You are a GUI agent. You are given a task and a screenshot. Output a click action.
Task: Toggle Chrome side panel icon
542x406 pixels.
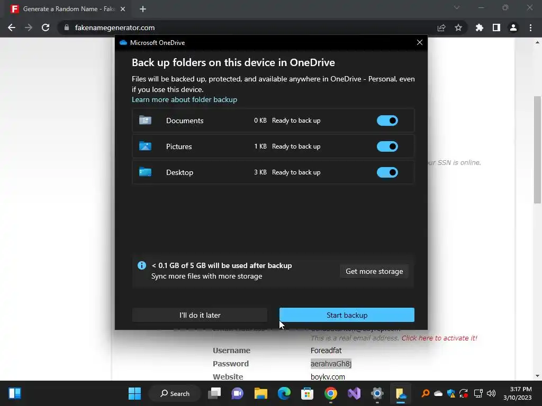pos(496,27)
